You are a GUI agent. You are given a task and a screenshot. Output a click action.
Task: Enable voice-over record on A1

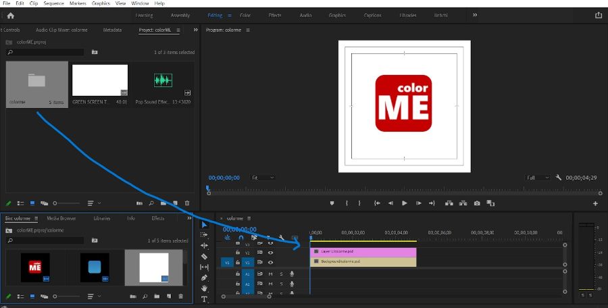tap(292, 274)
